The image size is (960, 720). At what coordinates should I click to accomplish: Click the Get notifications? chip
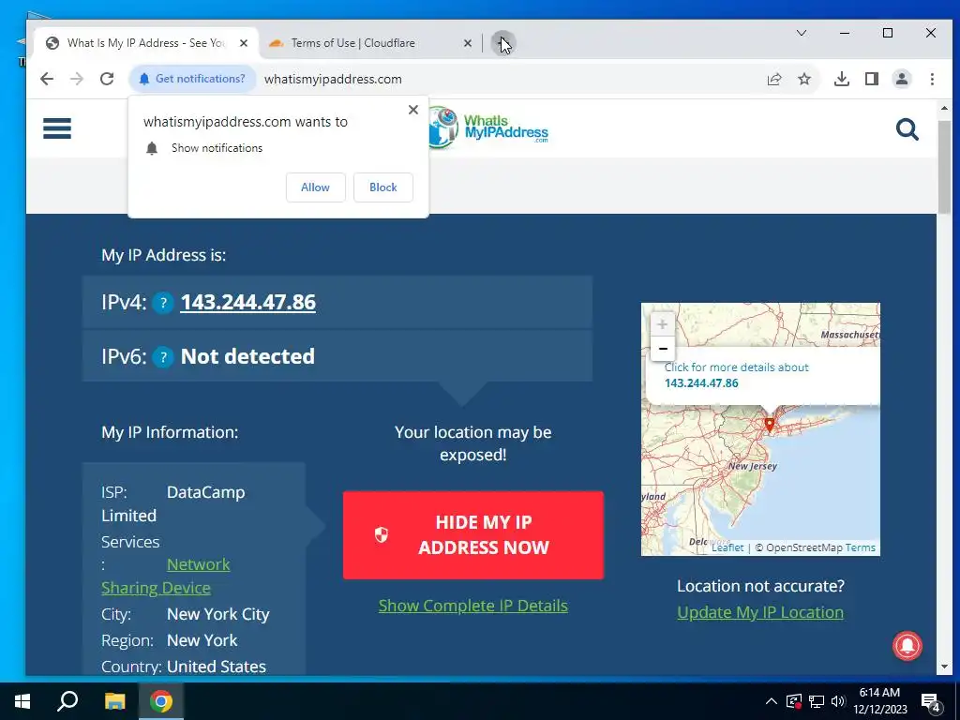click(192, 79)
